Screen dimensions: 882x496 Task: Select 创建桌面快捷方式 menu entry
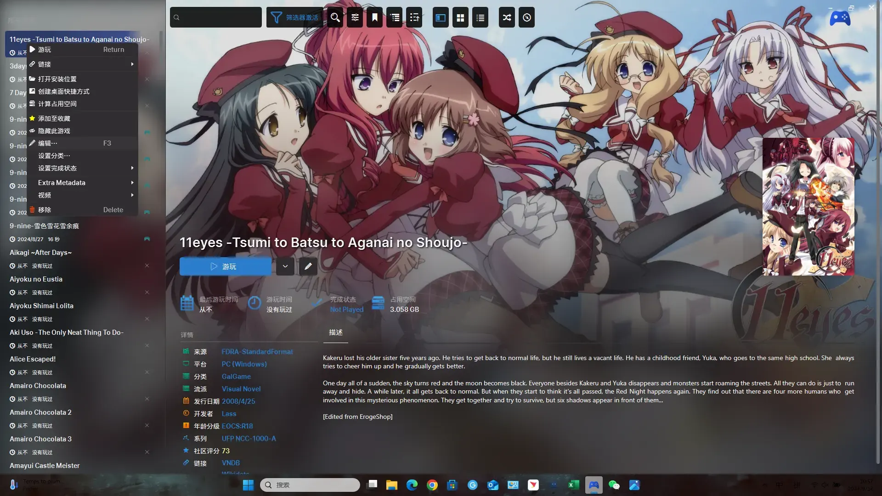pyautogui.click(x=83, y=91)
